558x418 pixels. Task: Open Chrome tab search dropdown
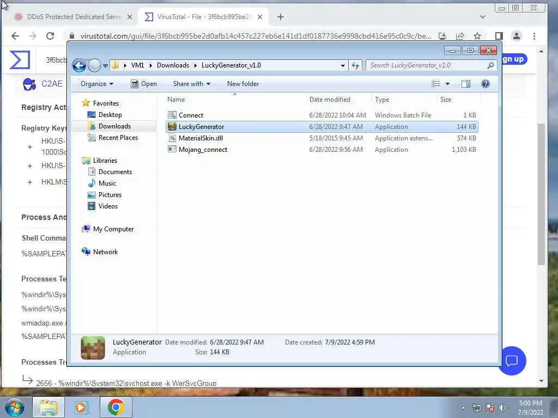pos(483,17)
